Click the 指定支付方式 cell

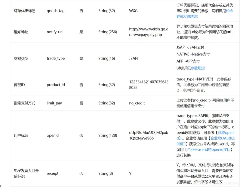(25, 103)
